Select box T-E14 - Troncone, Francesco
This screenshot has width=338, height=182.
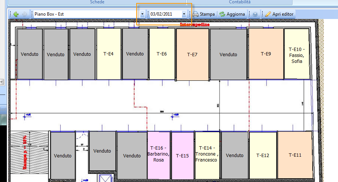(x=207, y=154)
